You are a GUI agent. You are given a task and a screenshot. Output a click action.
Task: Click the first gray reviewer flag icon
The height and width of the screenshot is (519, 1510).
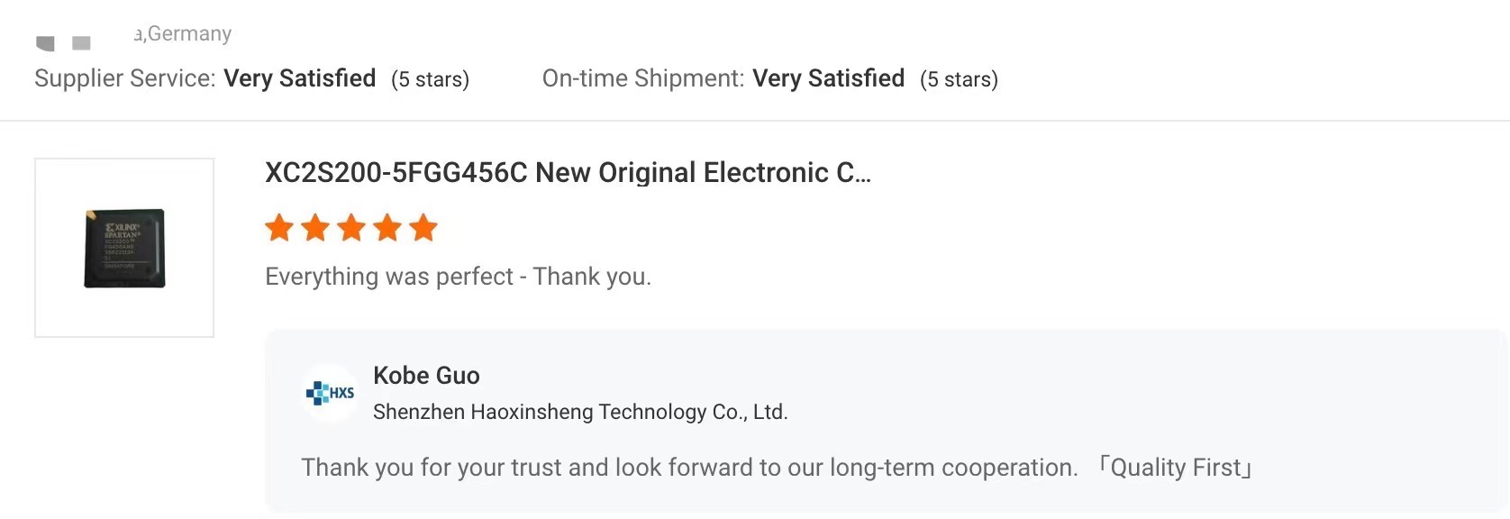[45, 42]
